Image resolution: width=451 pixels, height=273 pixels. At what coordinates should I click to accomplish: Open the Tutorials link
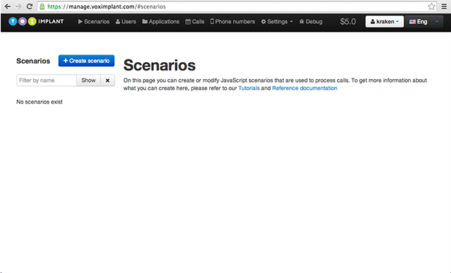(x=249, y=88)
